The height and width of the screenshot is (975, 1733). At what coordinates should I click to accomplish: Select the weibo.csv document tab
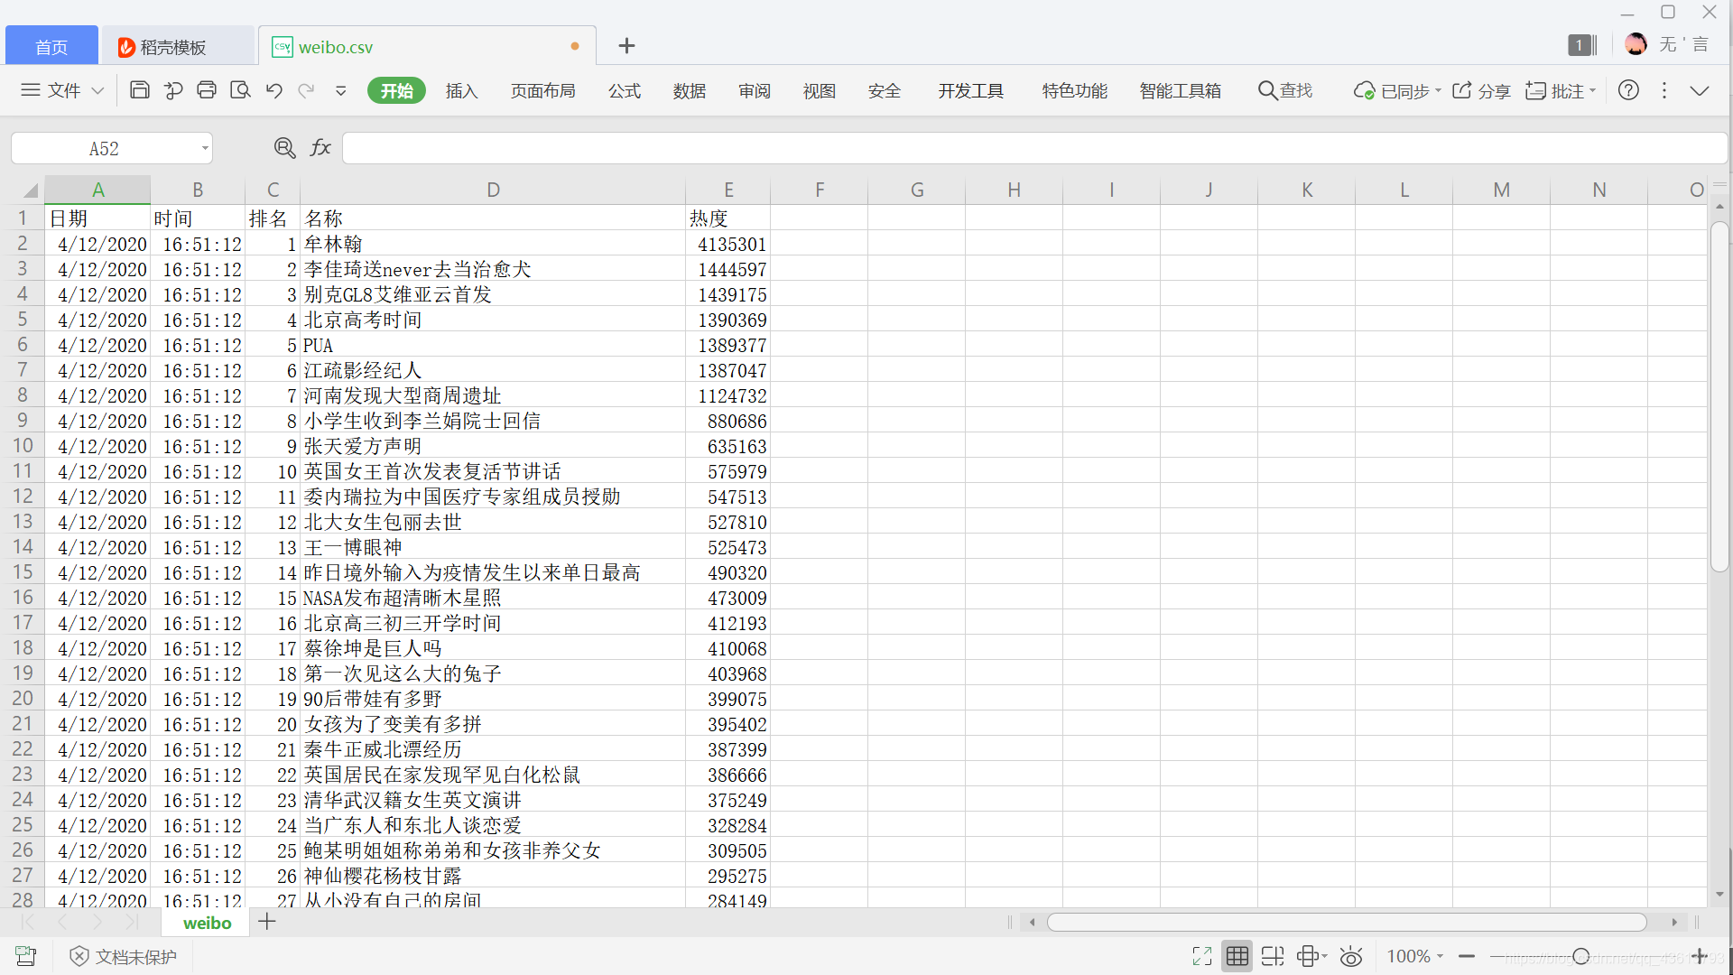[427, 46]
